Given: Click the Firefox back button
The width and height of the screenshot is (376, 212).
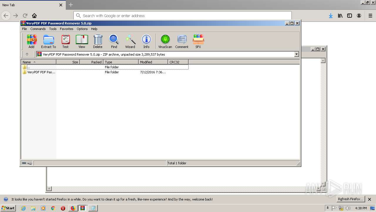Looking at the screenshot, I should coord(6,16).
